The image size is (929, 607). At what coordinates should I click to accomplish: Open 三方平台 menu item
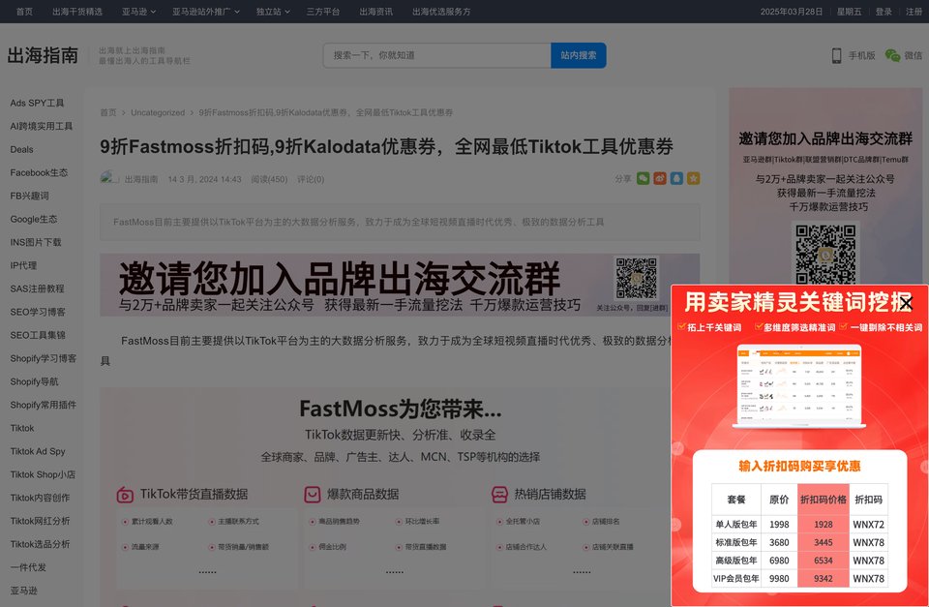pyautogui.click(x=323, y=12)
